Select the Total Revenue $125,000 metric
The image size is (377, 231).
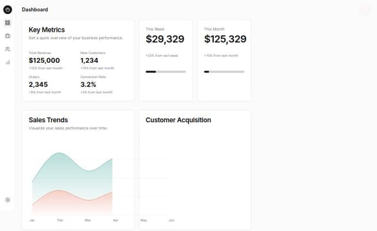(x=46, y=61)
